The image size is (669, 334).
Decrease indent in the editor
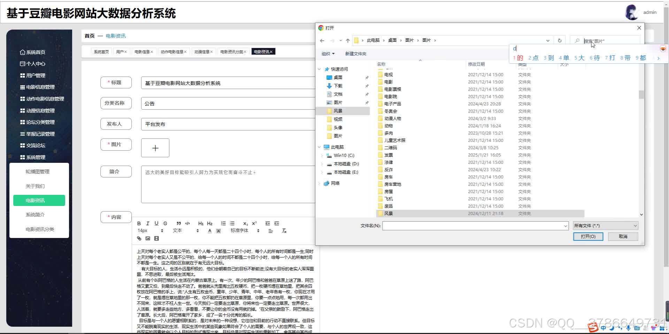click(268, 223)
